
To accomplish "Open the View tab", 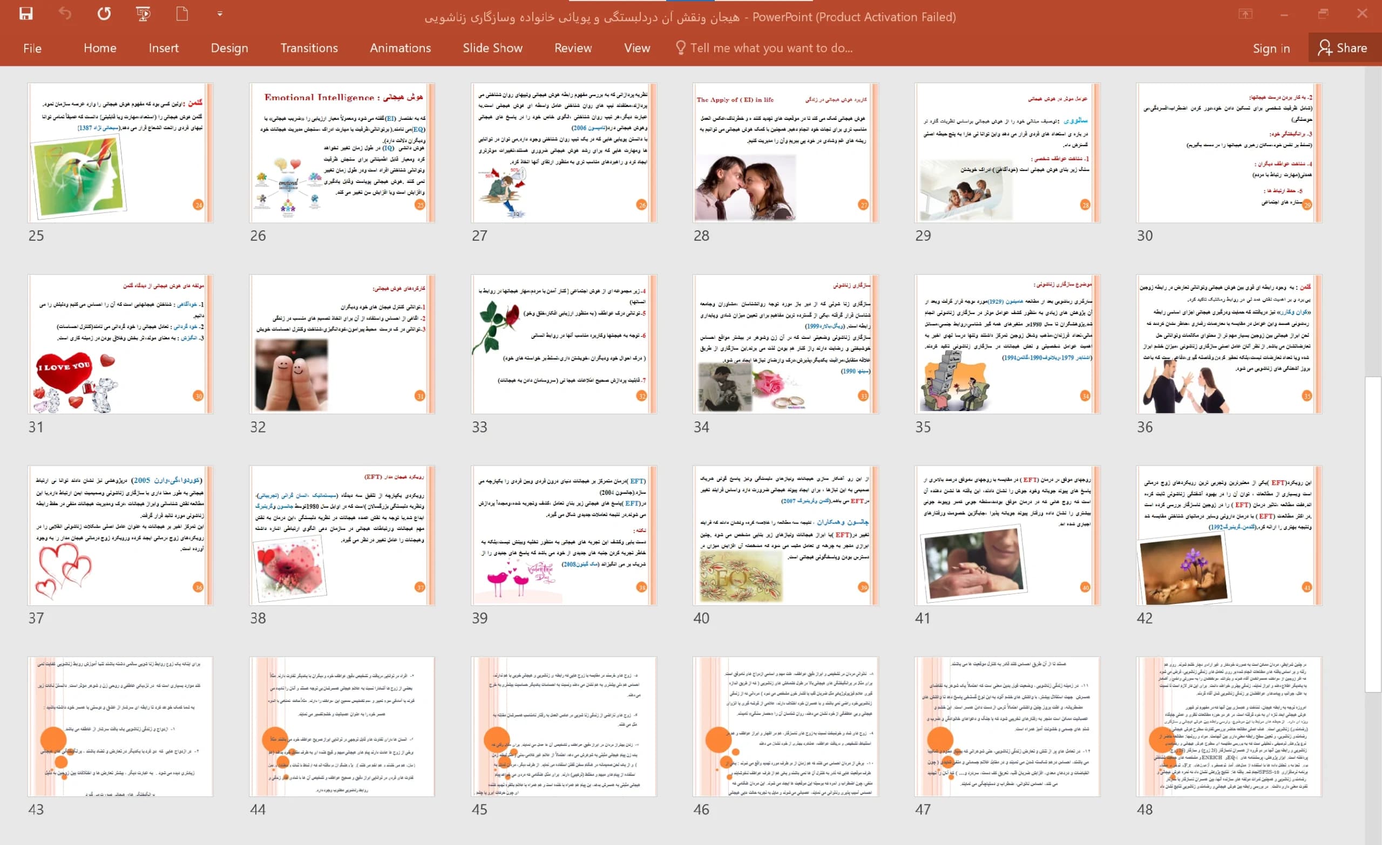I will 637,48.
